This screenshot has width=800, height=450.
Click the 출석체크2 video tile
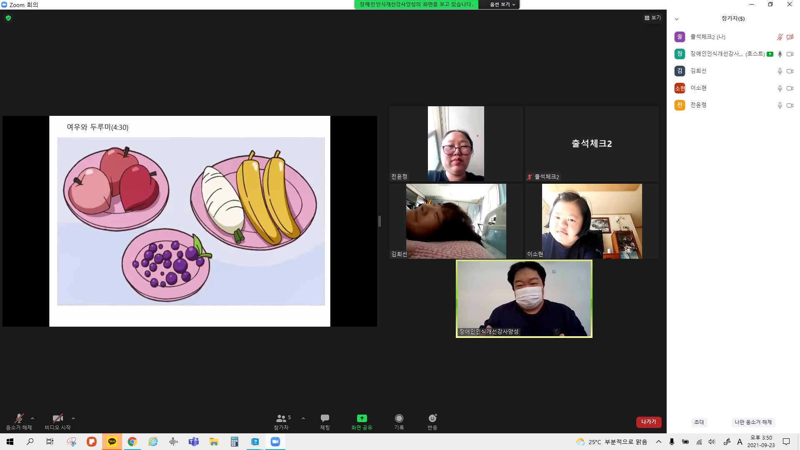[x=592, y=144]
